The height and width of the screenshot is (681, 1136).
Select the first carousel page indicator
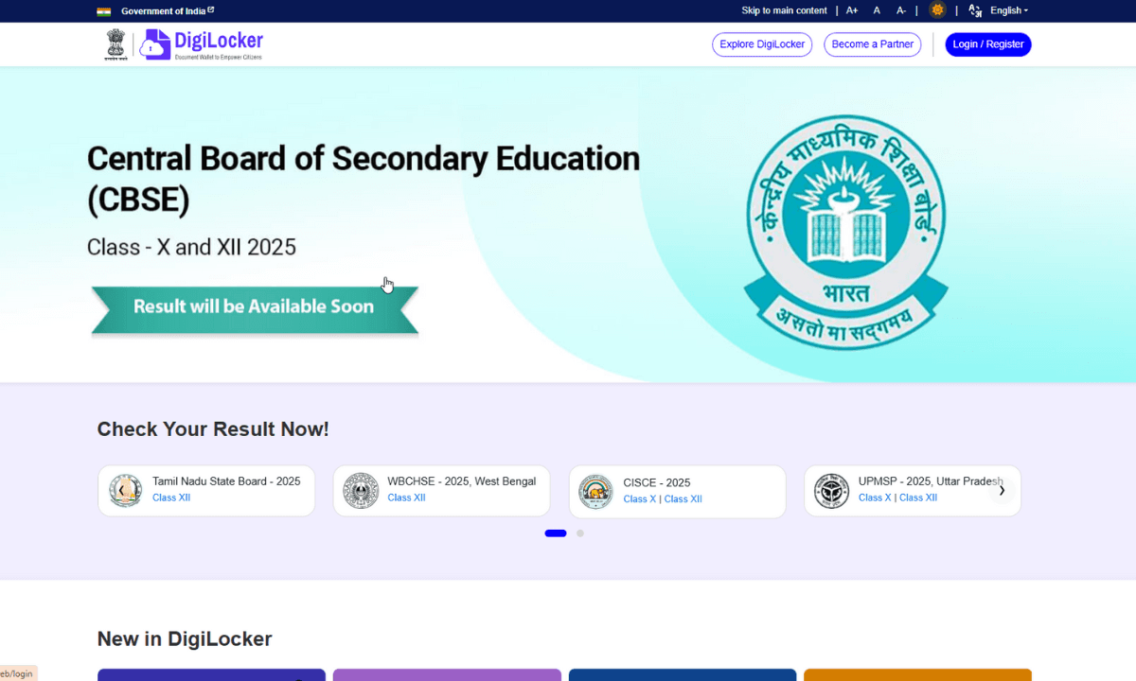pos(556,533)
